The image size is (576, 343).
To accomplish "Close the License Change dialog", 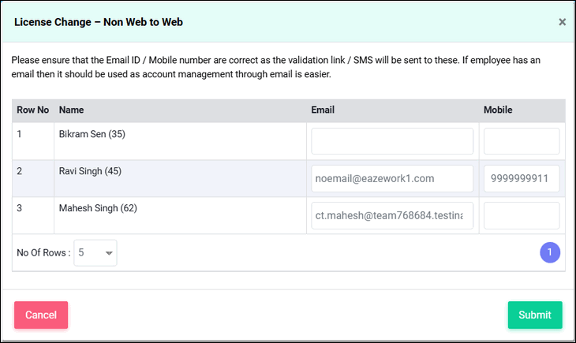I will 562,22.
